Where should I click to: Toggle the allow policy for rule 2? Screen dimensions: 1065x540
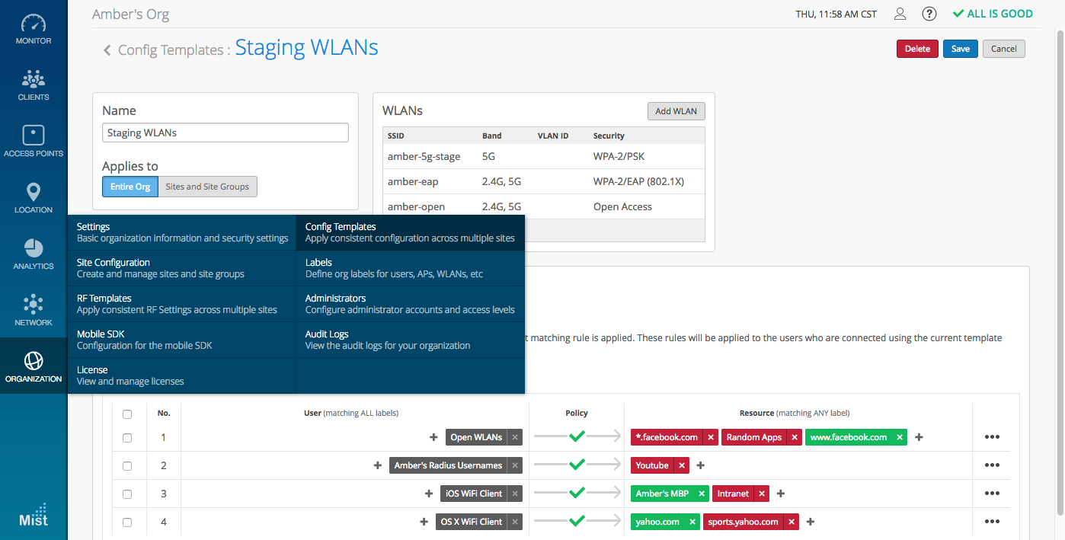coord(577,465)
